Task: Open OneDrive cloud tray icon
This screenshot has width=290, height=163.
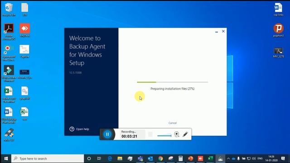Action: [233, 158]
